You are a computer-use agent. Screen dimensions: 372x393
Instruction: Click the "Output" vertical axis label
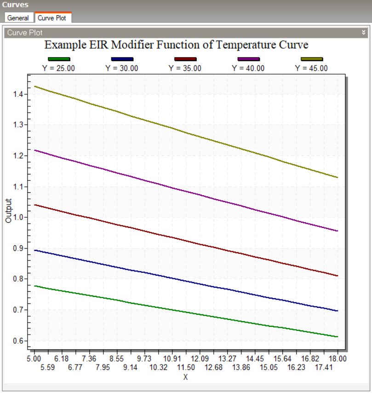point(8,211)
